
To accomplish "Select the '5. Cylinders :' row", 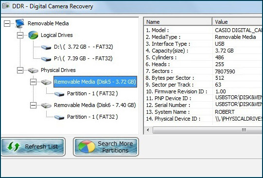I will point(204,57).
